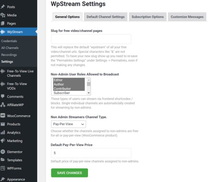Click the slug for free video input field
The height and width of the screenshot is (182, 208).
[91, 39]
